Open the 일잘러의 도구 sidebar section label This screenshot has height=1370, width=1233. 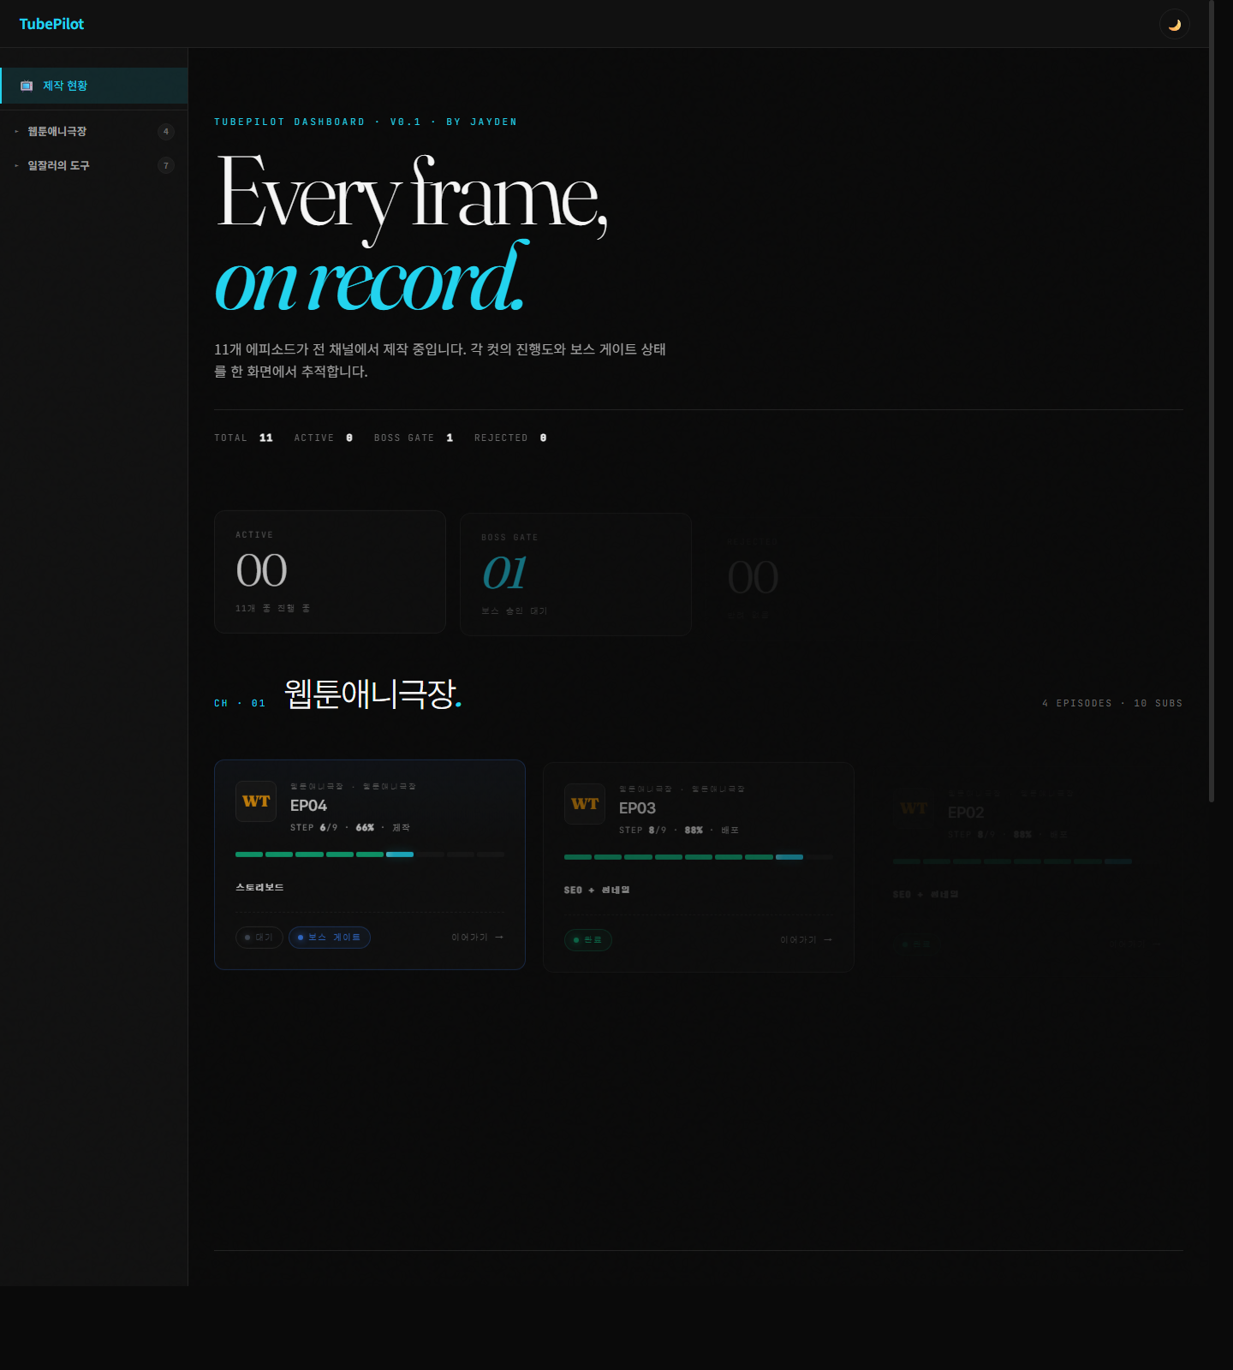pyautogui.click(x=58, y=165)
